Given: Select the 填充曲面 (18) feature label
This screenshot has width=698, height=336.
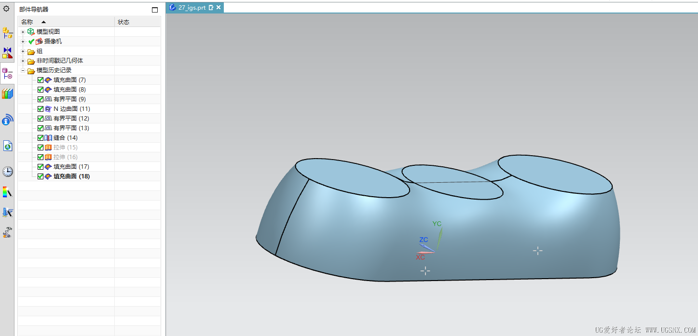Looking at the screenshot, I should coord(71,176).
